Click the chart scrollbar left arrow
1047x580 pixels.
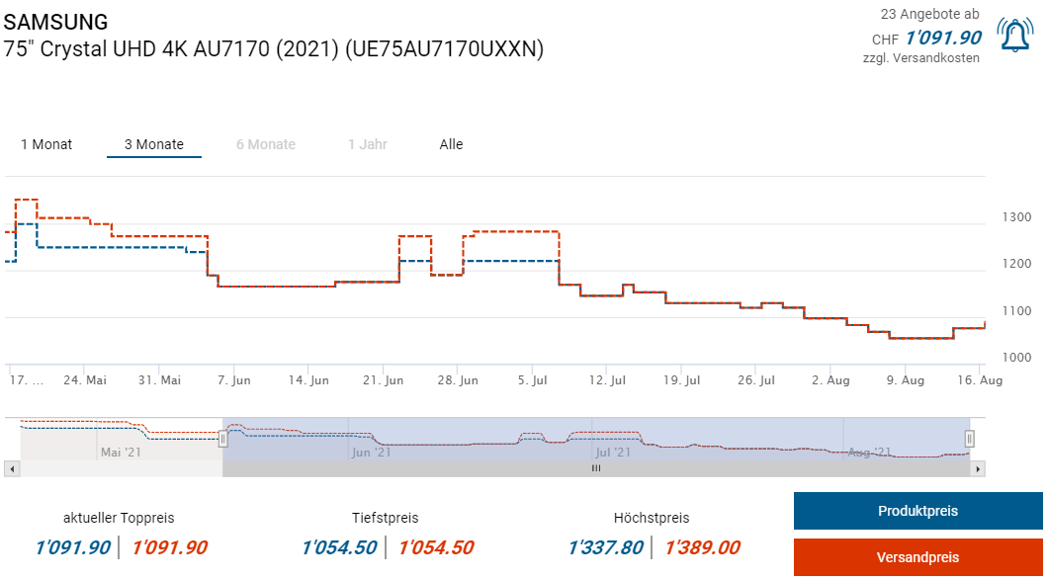click(13, 469)
